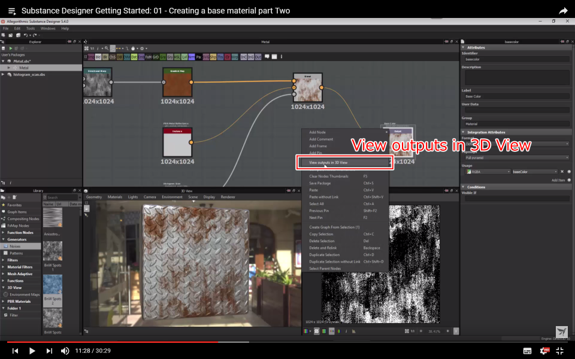Add a Transform (Trs) node icon
The image size is (575, 359).
pyautogui.click(x=220, y=57)
